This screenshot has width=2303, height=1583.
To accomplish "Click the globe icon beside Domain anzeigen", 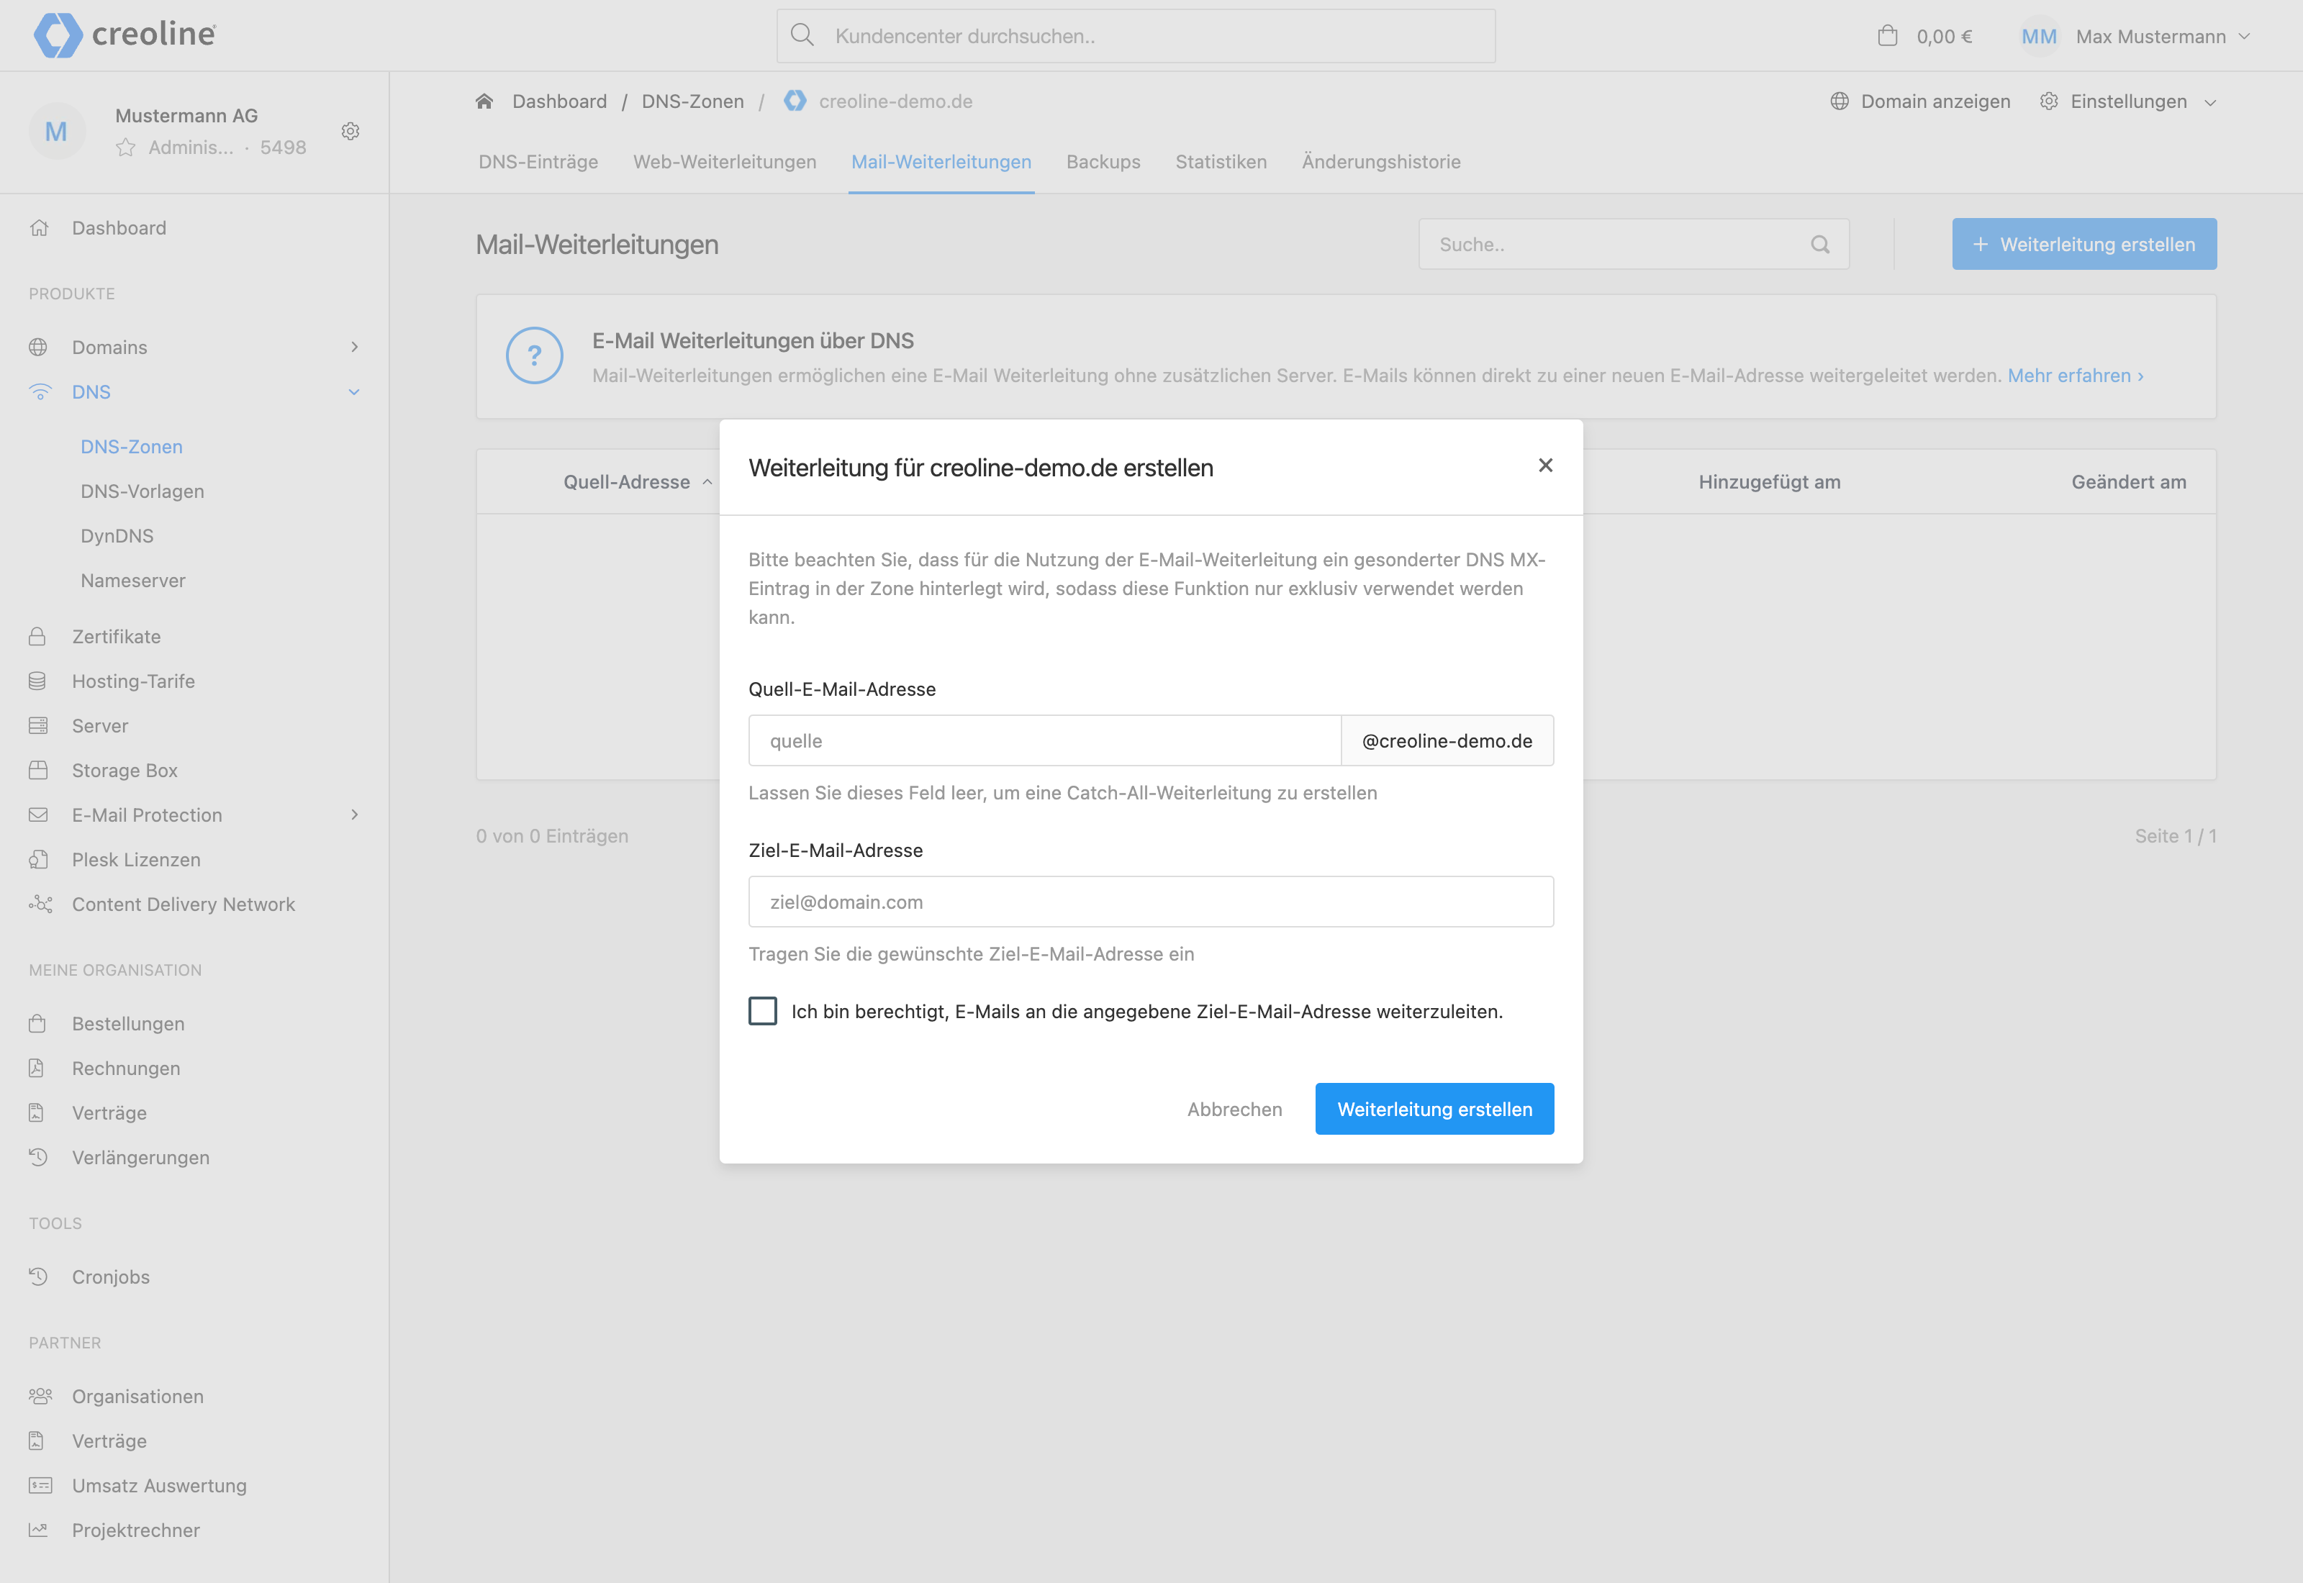I will (x=1840, y=101).
